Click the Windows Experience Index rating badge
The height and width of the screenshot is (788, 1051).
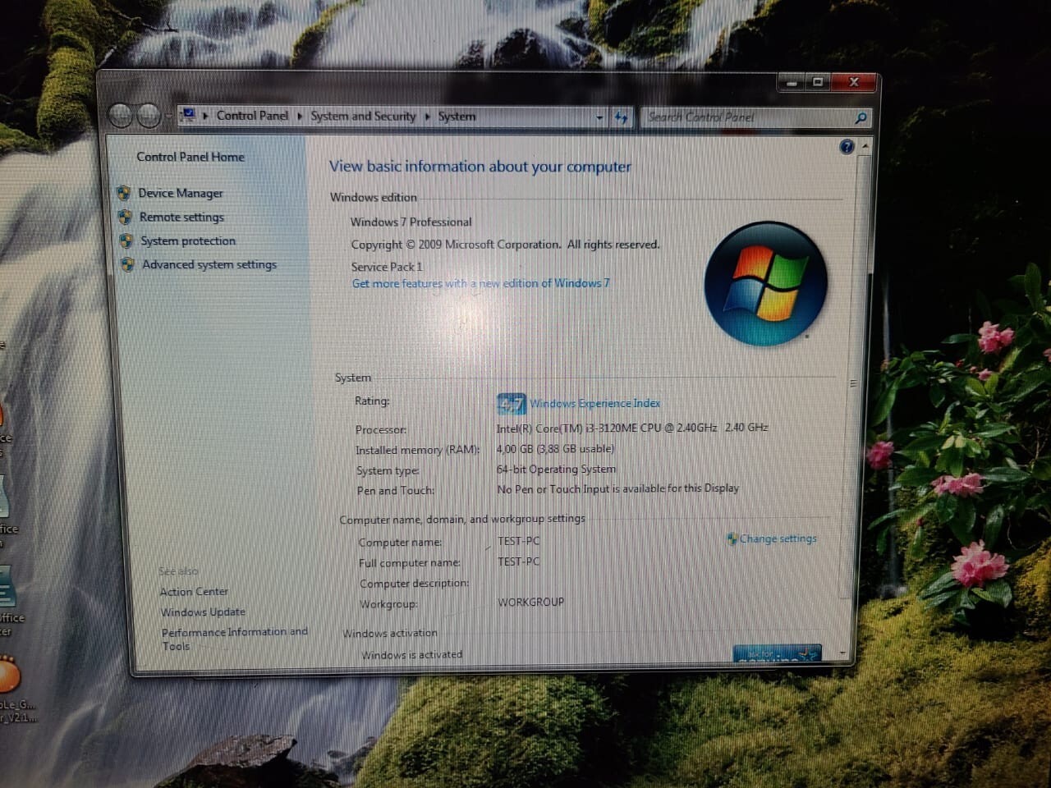point(511,404)
